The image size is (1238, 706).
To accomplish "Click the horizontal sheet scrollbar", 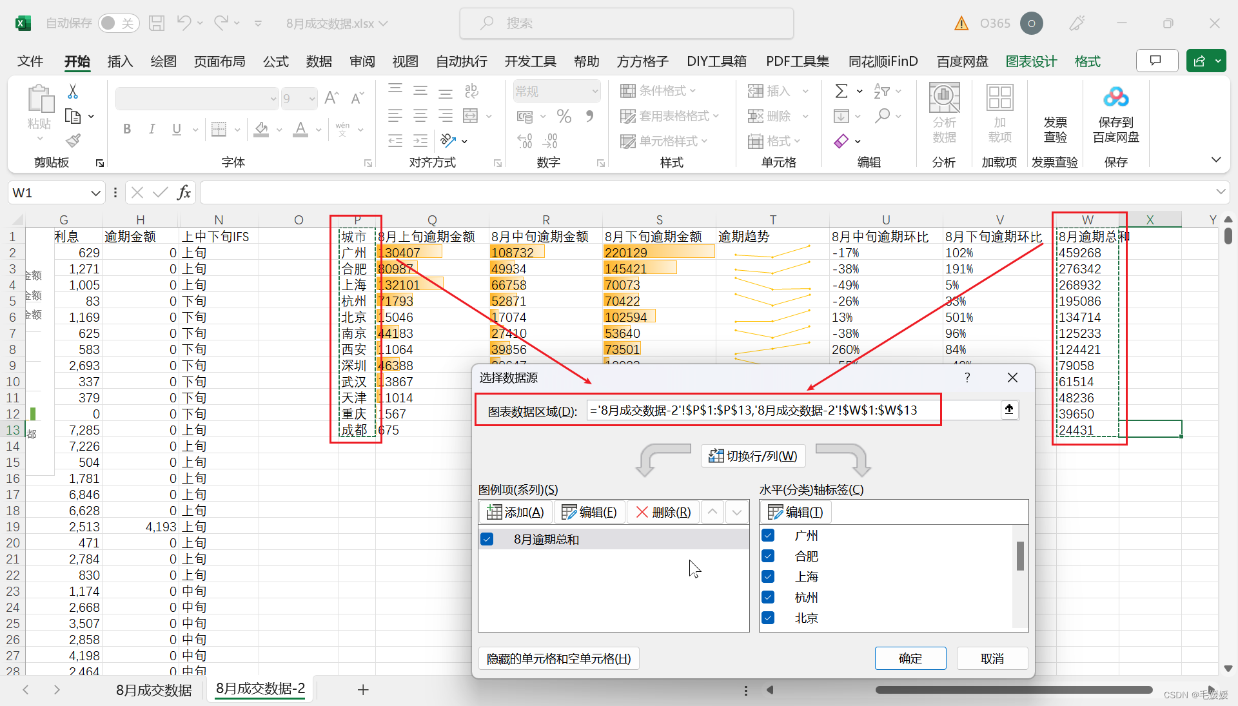I will point(1014,690).
